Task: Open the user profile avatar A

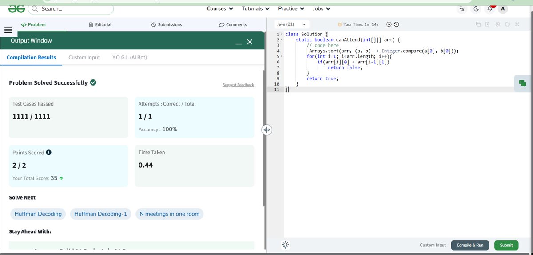Action: pos(502,9)
